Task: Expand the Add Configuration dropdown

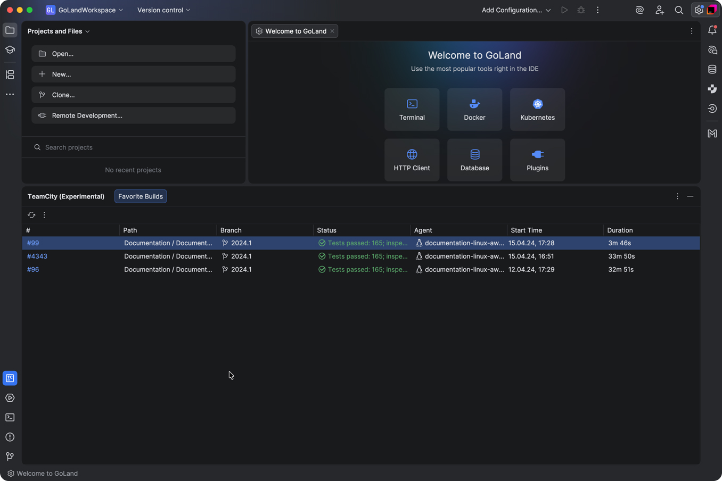Action: coord(515,10)
